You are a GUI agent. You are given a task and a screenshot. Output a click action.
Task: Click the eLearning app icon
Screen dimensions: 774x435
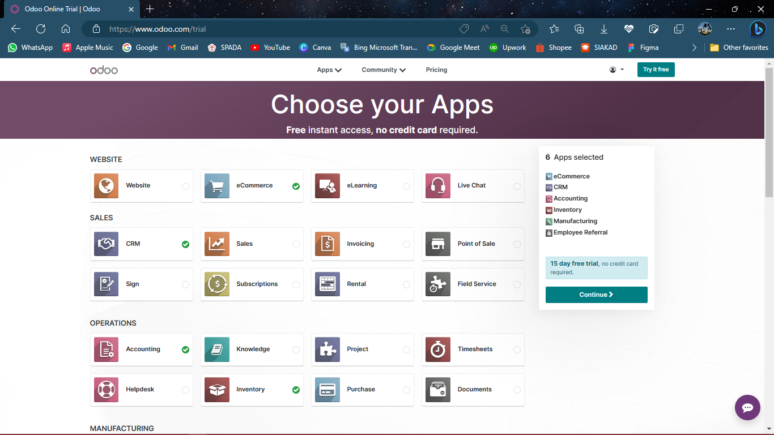327,186
